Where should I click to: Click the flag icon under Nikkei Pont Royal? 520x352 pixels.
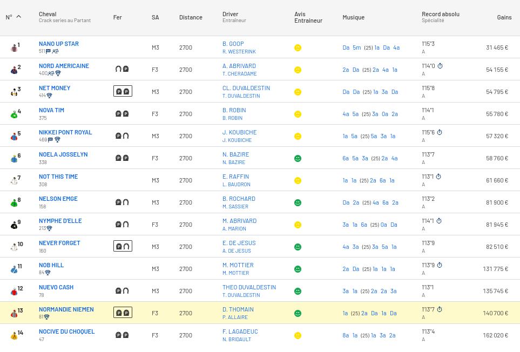[50, 140]
